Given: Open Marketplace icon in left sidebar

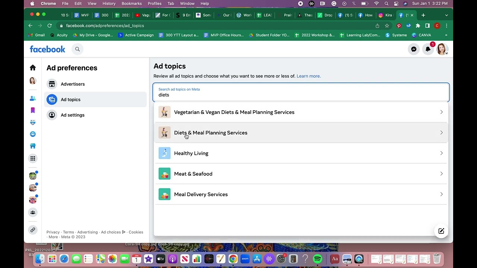Looking at the screenshot, I should pyautogui.click(x=33, y=146).
